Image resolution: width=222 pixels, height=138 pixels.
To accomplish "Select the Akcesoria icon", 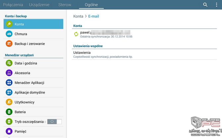I will pyautogui.click(x=9, y=73).
